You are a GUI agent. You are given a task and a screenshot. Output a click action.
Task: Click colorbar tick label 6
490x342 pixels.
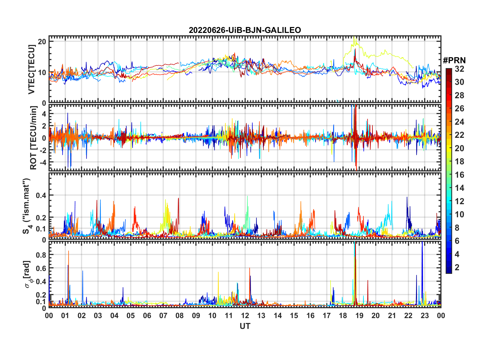[457, 241]
